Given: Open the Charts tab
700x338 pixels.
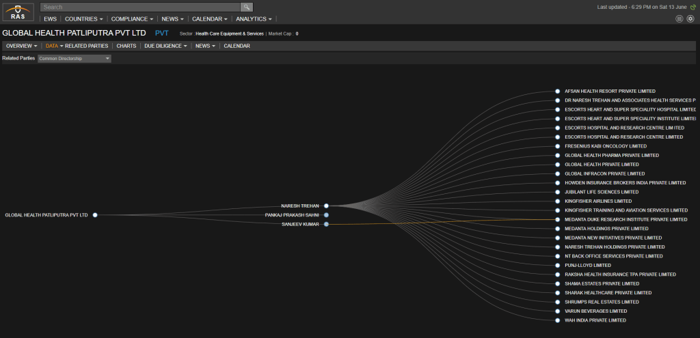Looking at the screenshot, I should [x=126, y=46].
